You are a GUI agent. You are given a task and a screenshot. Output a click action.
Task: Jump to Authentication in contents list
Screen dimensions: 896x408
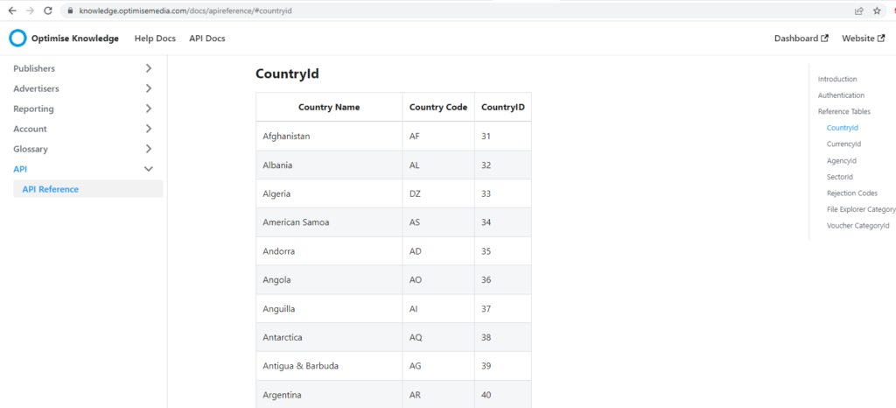tap(841, 95)
